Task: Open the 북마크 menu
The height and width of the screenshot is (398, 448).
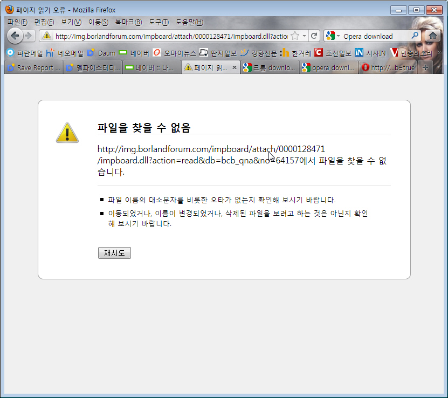Action: 128,22
